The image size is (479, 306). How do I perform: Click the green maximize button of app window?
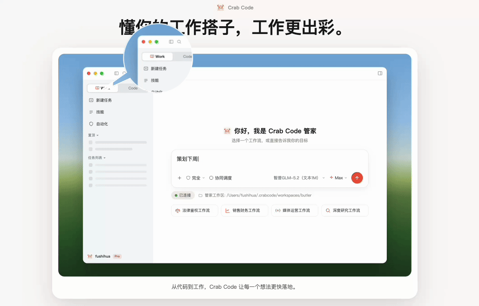102,73
